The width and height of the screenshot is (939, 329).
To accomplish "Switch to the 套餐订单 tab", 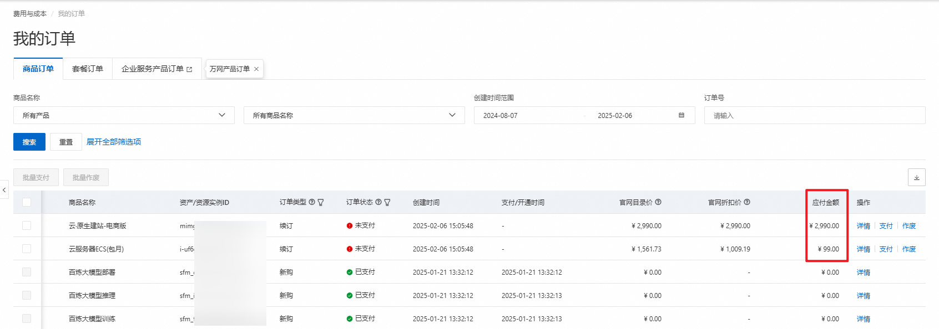I will (88, 69).
